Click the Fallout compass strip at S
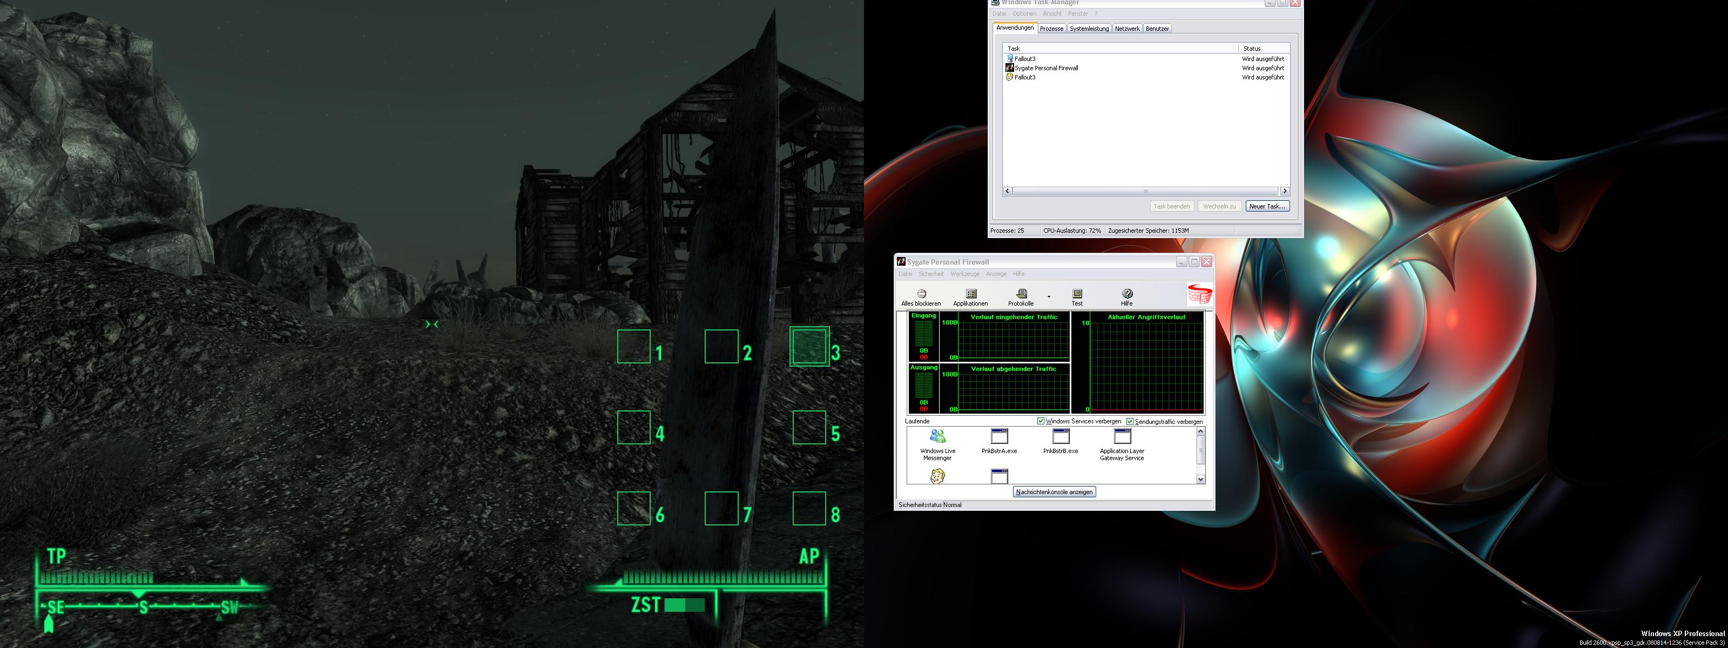This screenshot has height=648, width=1728. click(x=143, y=607)
